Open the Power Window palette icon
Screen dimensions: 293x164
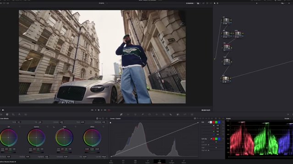(150, 114)
